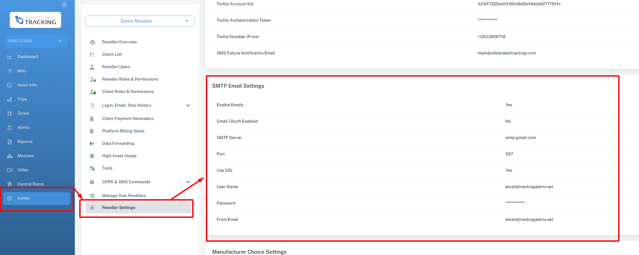This screenshot has width=639, height=255.
Task: Select Trips in sidebar
Action: tap(22, 99)
